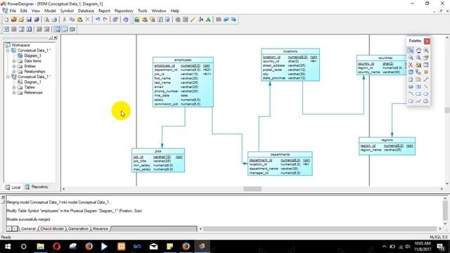
Task: Open the Tools menu
Action: tap(143, 11)
